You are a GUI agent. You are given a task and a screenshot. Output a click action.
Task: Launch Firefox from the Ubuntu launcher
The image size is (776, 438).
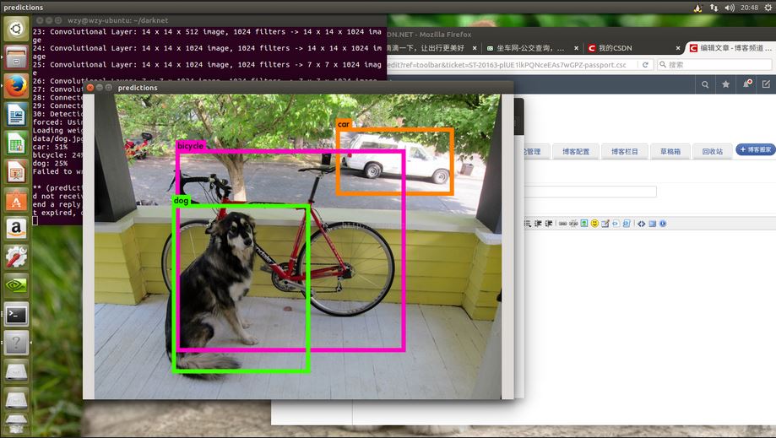(16, 86)
